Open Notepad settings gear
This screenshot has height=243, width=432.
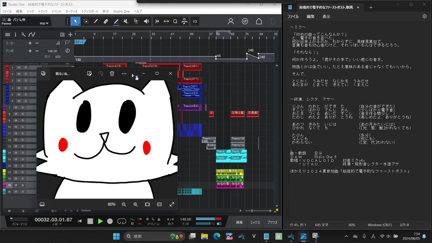click(424, 16)
